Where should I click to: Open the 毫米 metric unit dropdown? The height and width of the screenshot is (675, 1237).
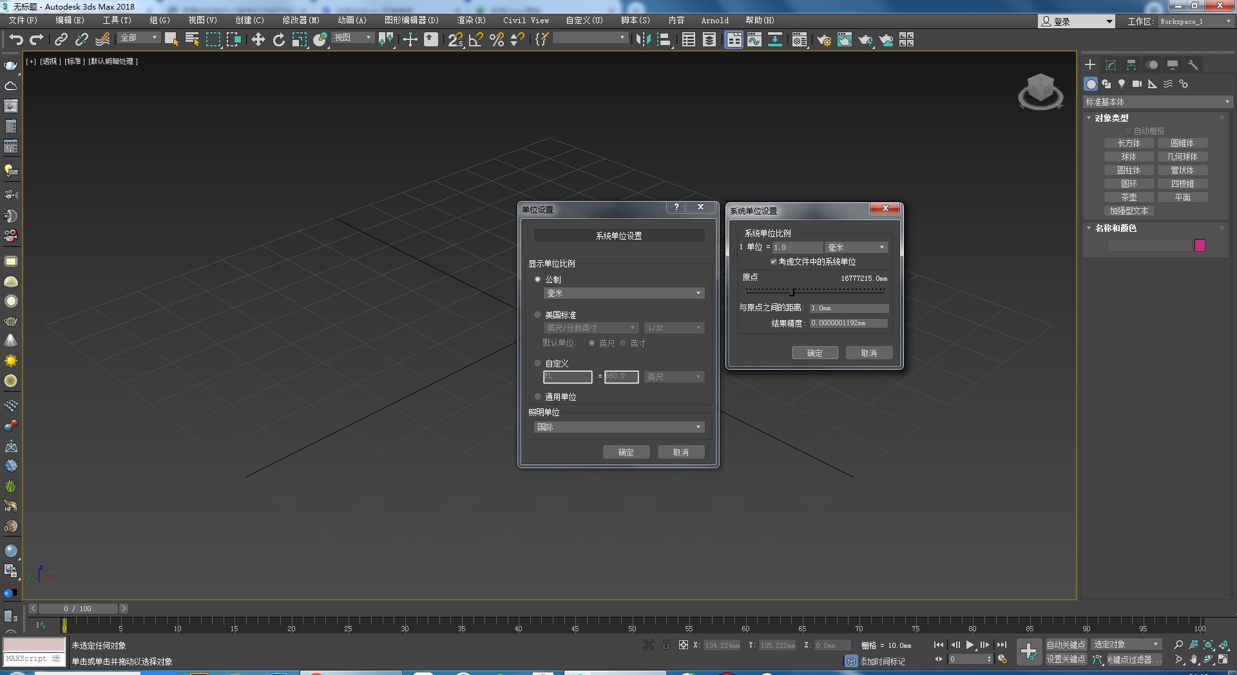click(624, 293)
